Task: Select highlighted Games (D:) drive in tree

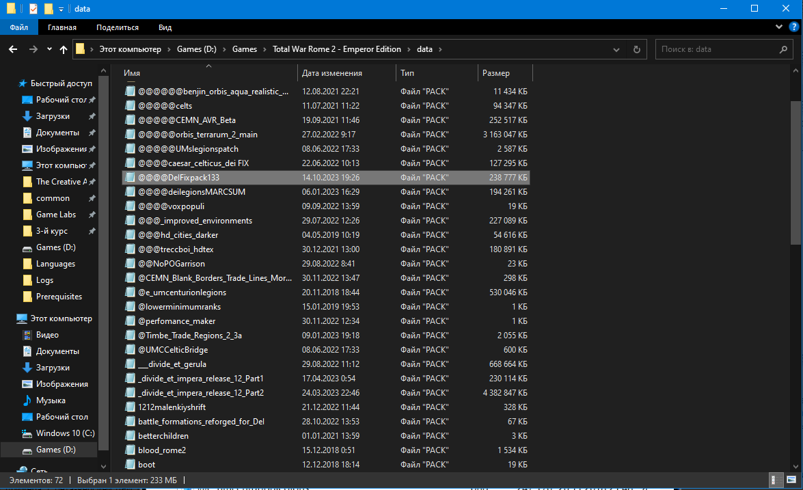Action: click(x=55, y=449)
